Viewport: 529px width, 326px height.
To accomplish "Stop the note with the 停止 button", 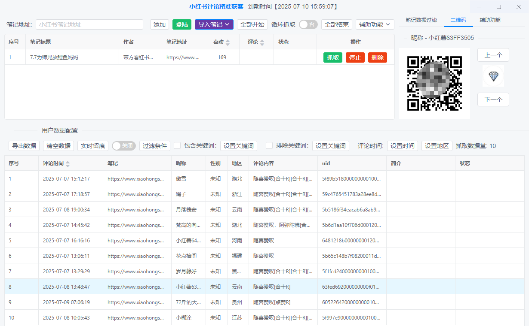I will pyautogui.click(x=355, y=57).
